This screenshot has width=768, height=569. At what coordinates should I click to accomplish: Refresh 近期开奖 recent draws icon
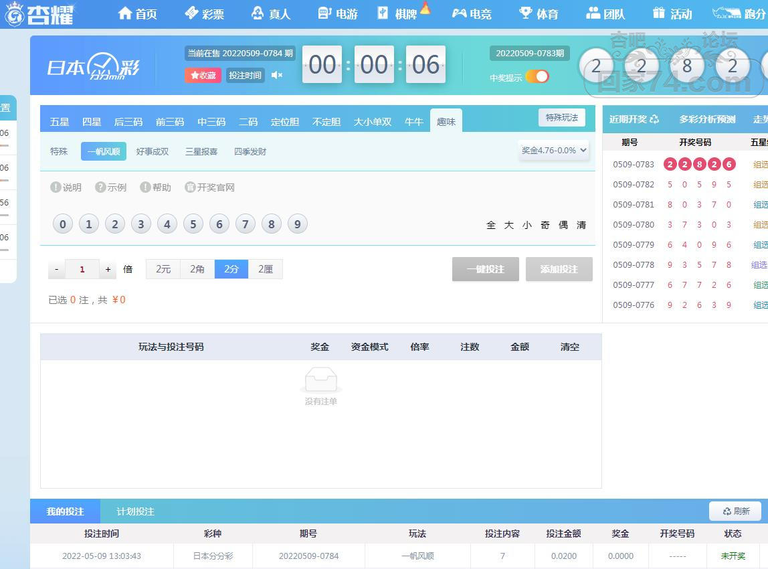[654, 119]
